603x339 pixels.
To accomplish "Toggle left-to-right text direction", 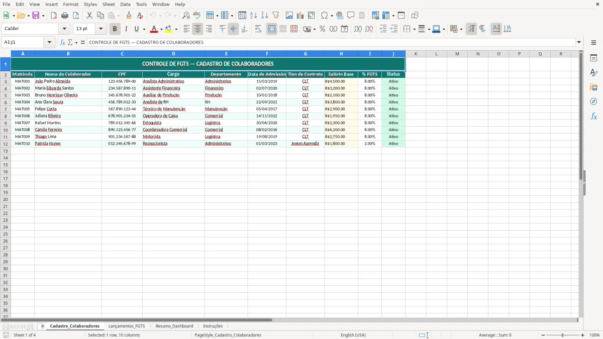I will [471, 29].
